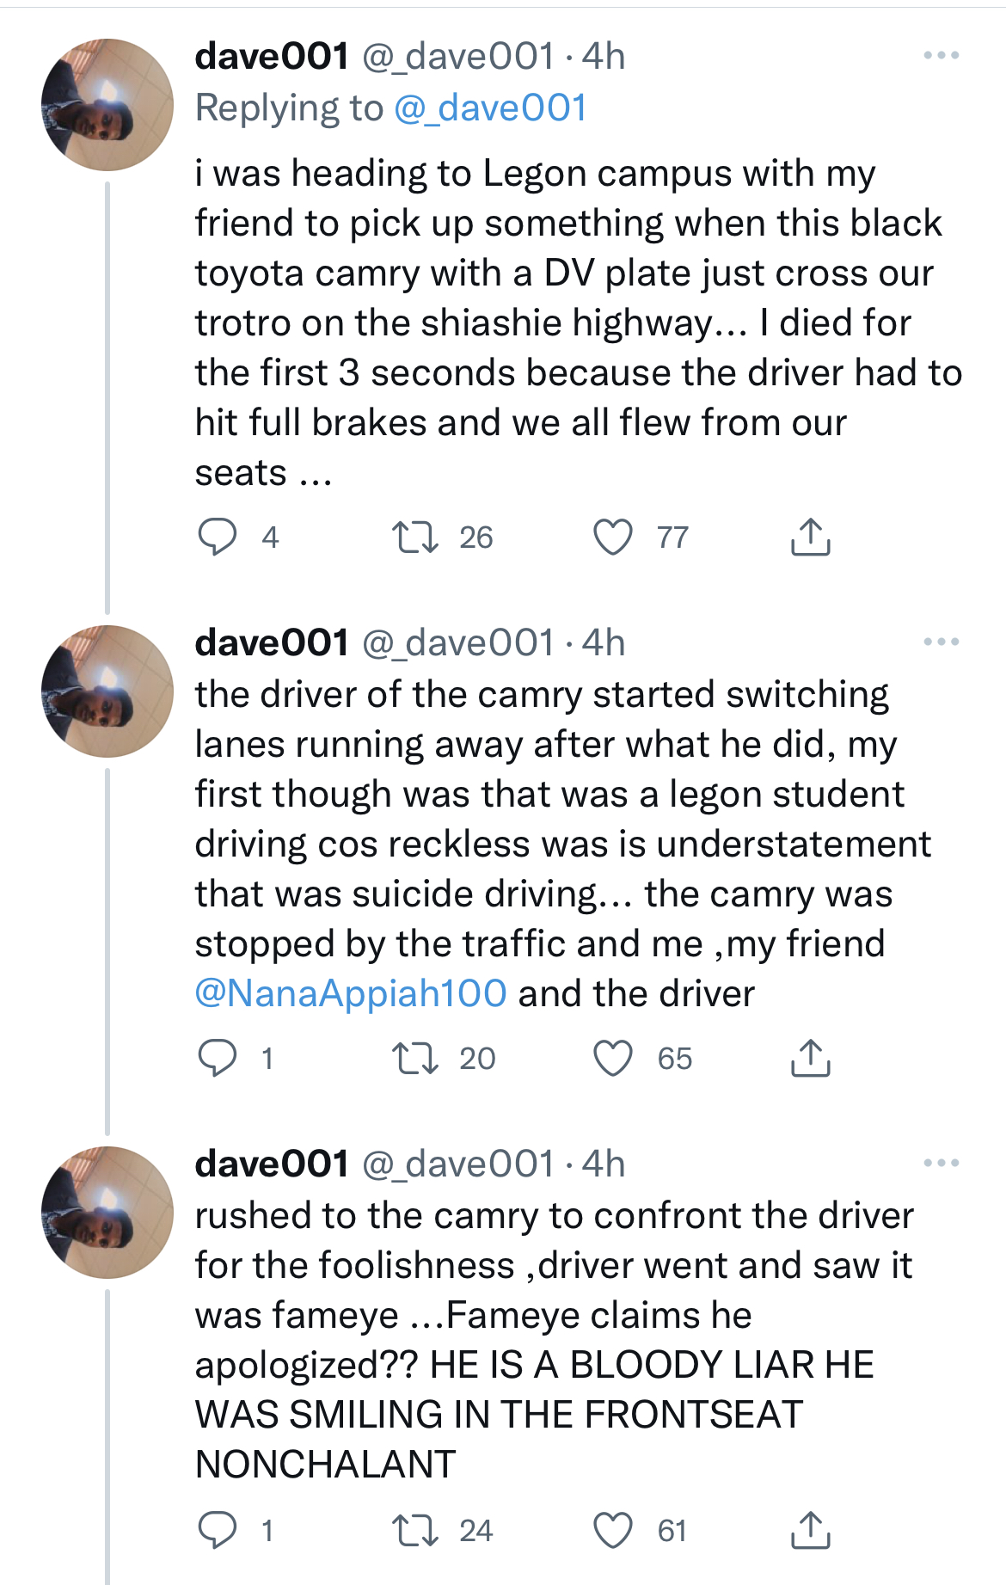The width and height of the screenshot is (1006, 1585).
Task: Retweet the tweet with 24 retweets
Action: pyautogui.click(x=415, y=1530)
